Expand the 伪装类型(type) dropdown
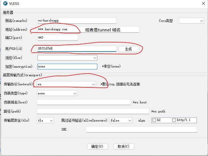This screenshot has height=156, width=208. [x=57, y=93]
